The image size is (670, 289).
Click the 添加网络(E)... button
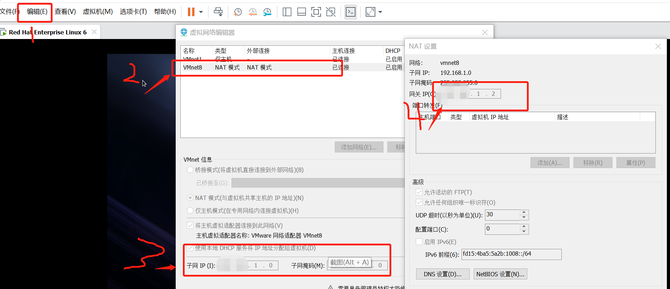[x=359, y=147]
